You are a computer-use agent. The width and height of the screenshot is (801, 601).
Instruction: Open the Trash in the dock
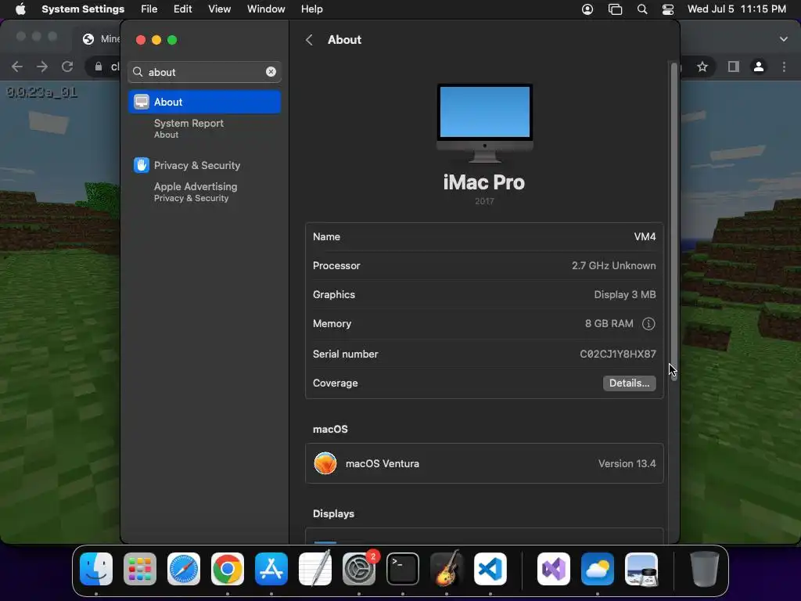(705, 569)
